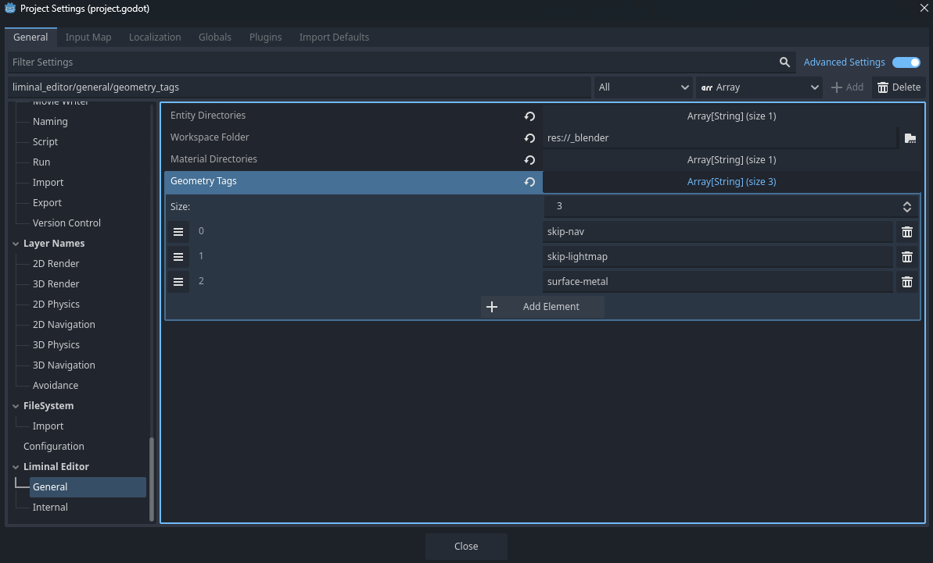This screenshot has width=933, height=563.
Task: Select Run in the settings tree
Action: pos(41,162)
